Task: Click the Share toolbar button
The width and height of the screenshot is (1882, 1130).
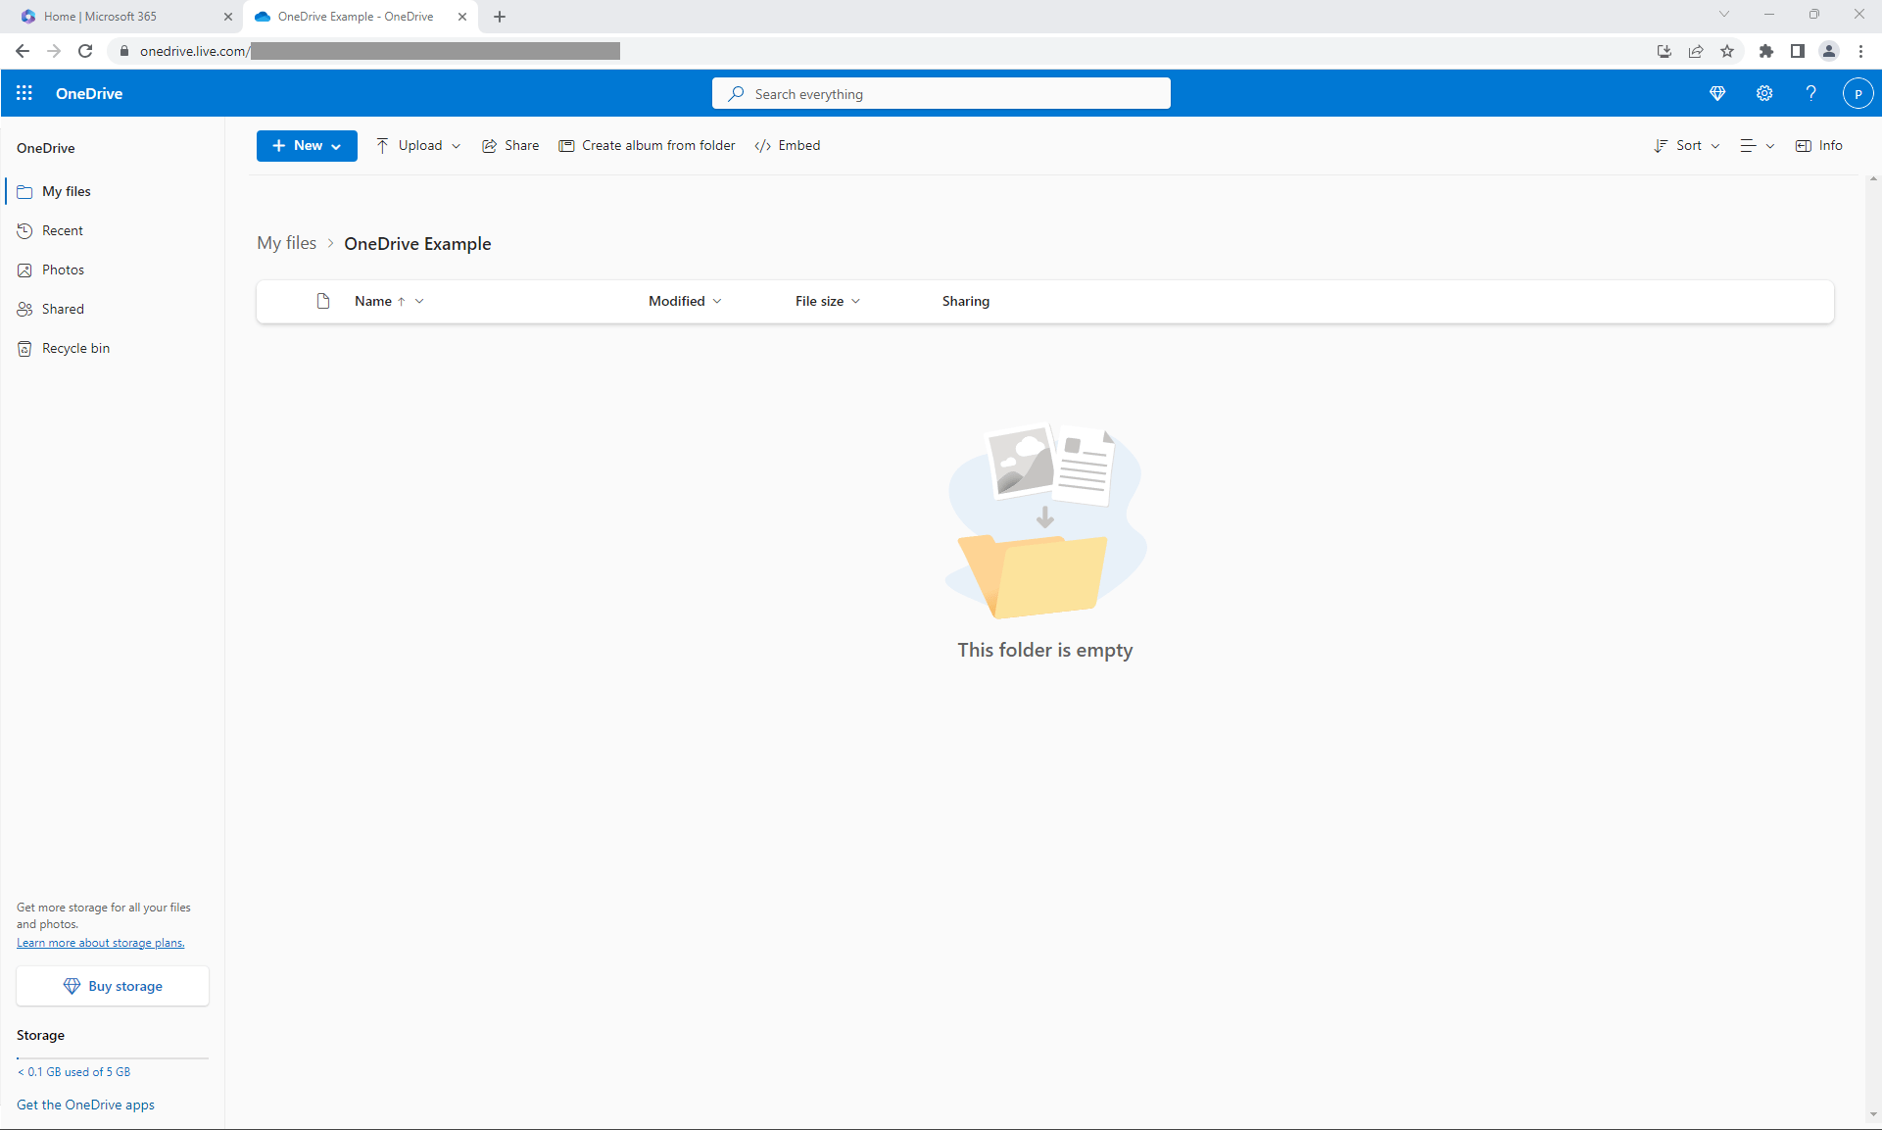Action: click(510, 146)
